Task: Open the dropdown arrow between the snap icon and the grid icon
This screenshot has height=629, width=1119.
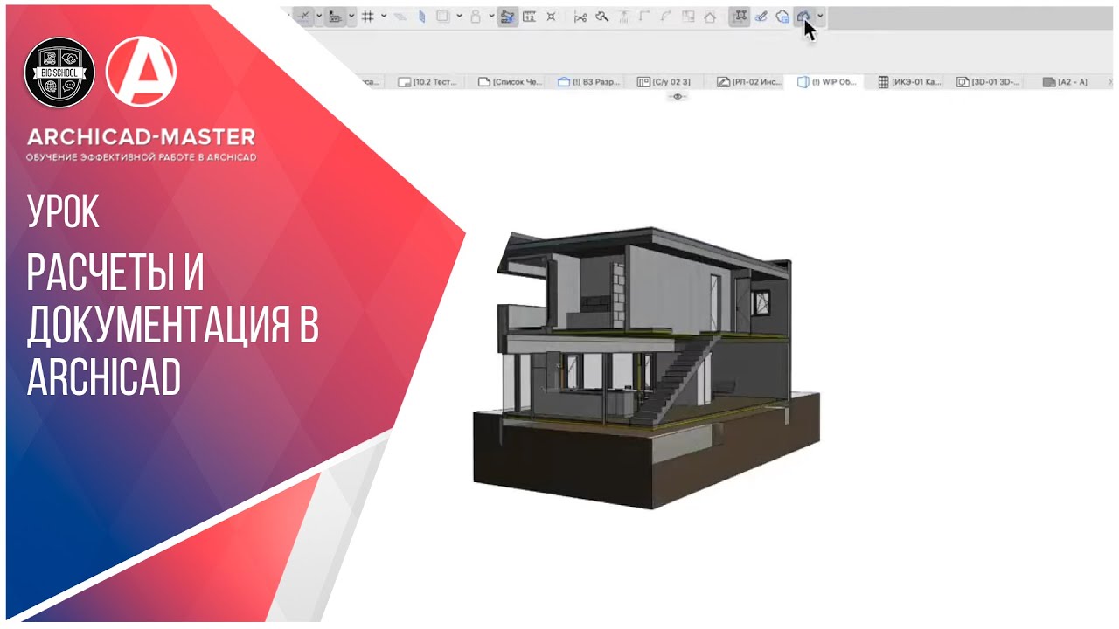Action: 351,17
